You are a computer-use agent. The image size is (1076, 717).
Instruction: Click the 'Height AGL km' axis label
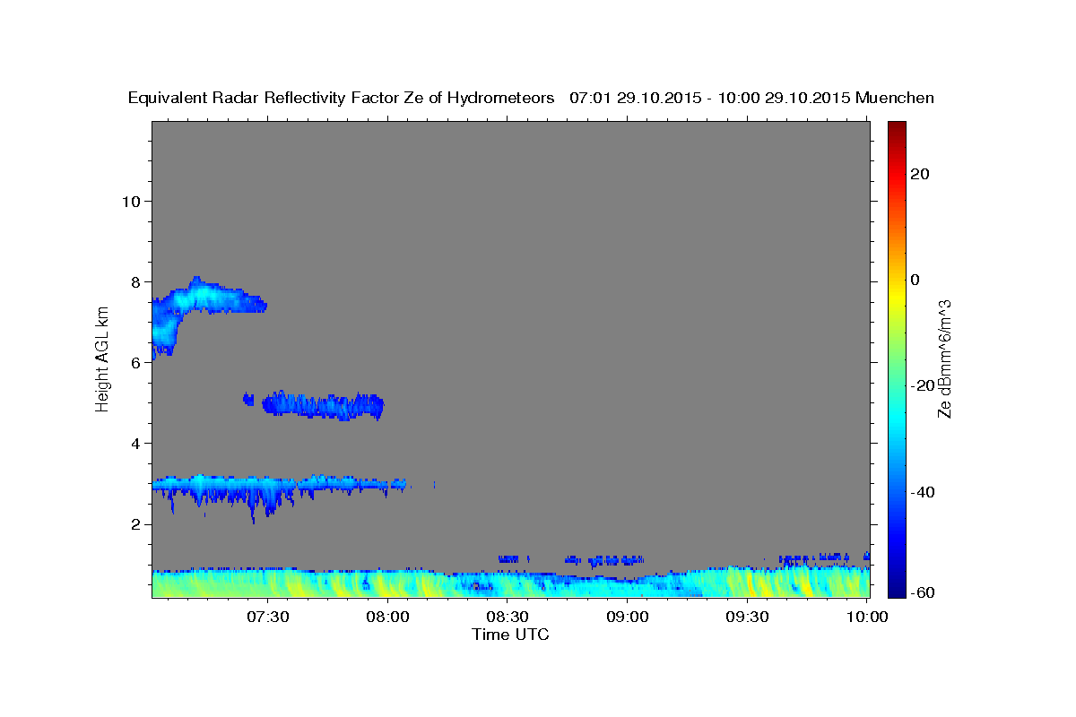102,358
